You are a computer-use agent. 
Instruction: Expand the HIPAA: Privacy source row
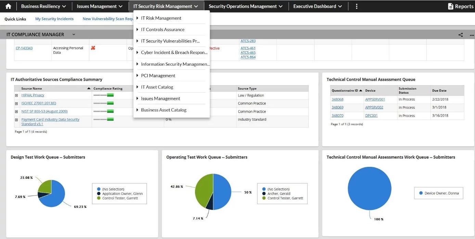pos(16,95)
